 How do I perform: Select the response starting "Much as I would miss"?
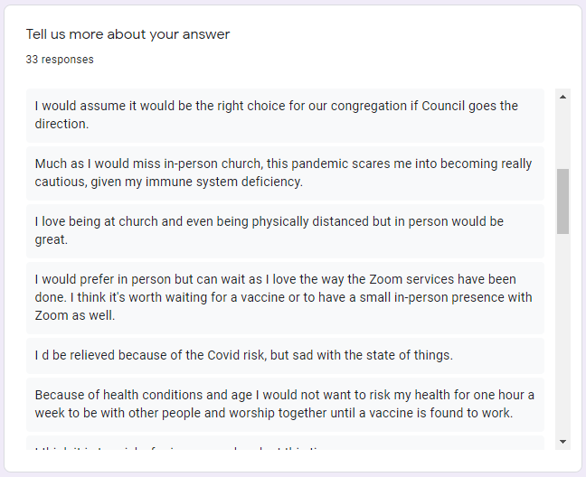[285, 173]
